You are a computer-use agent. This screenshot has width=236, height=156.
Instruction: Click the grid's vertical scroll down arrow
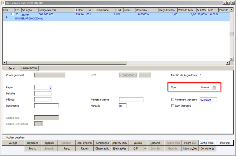click(232, 59)
